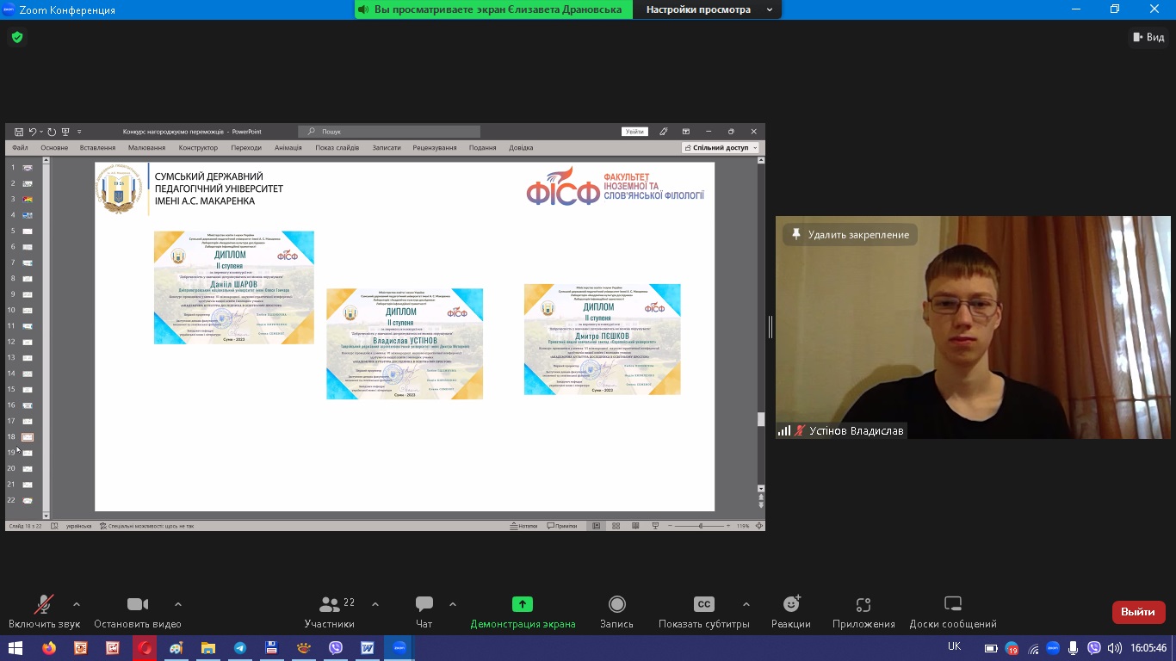Click the Пошук search field in PowerPoint
This screenshot has height=661, width=1176.
point(389,132)
